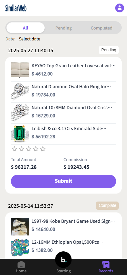127x275 pixels.
Task: Go to Home in bottom navigation
Action: (x=21, y=267)
